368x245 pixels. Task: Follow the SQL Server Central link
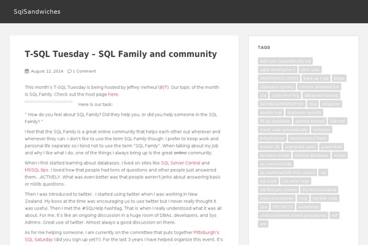click(180, 163)
